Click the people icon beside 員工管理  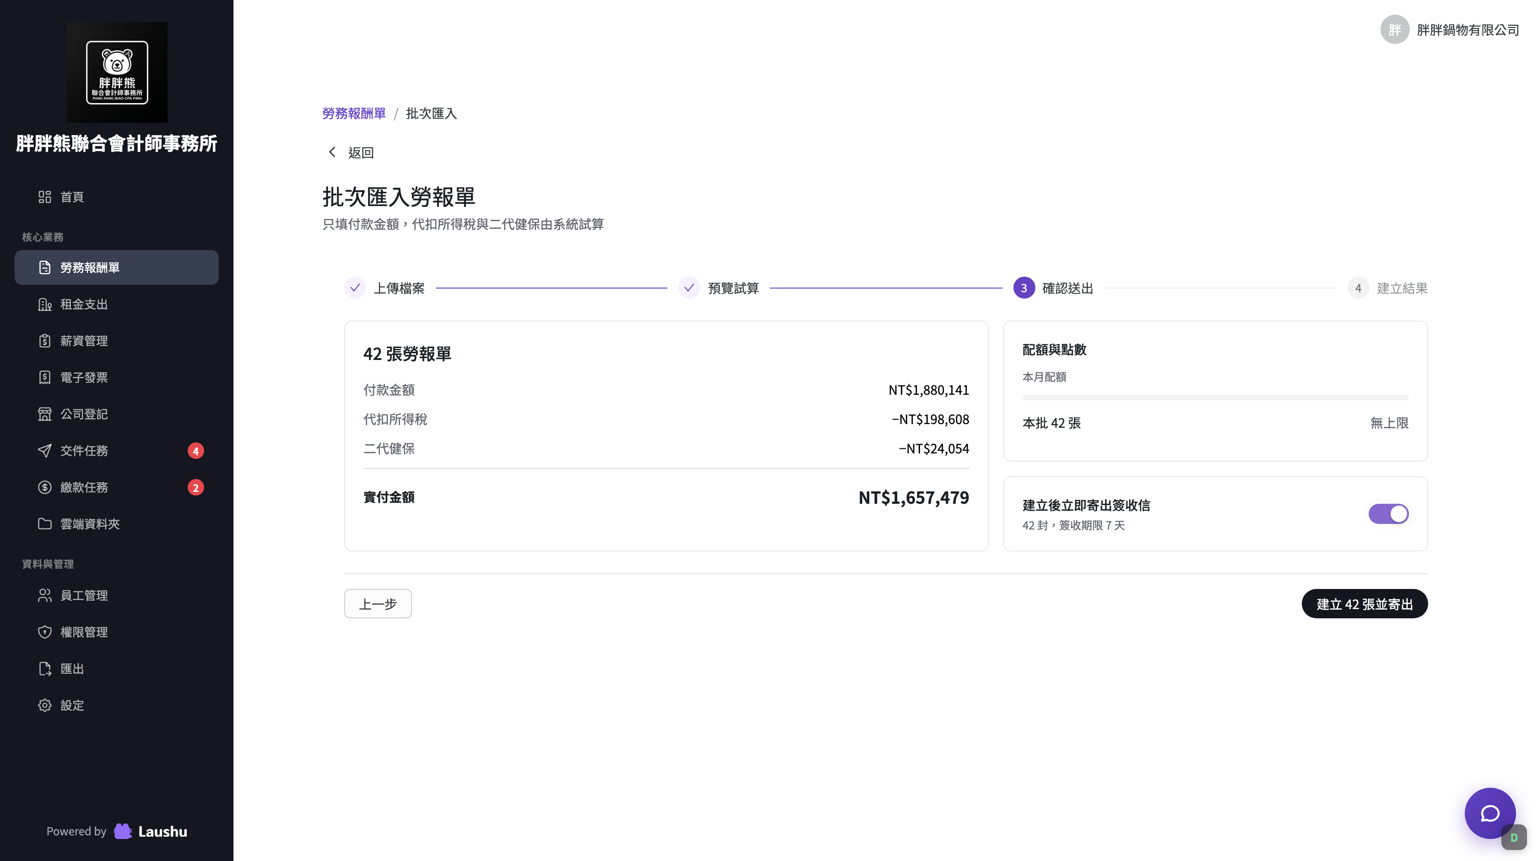click(x=45, y=596)
